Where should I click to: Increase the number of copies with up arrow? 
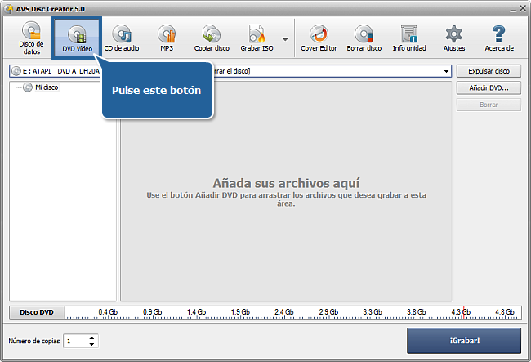(91, 338)
